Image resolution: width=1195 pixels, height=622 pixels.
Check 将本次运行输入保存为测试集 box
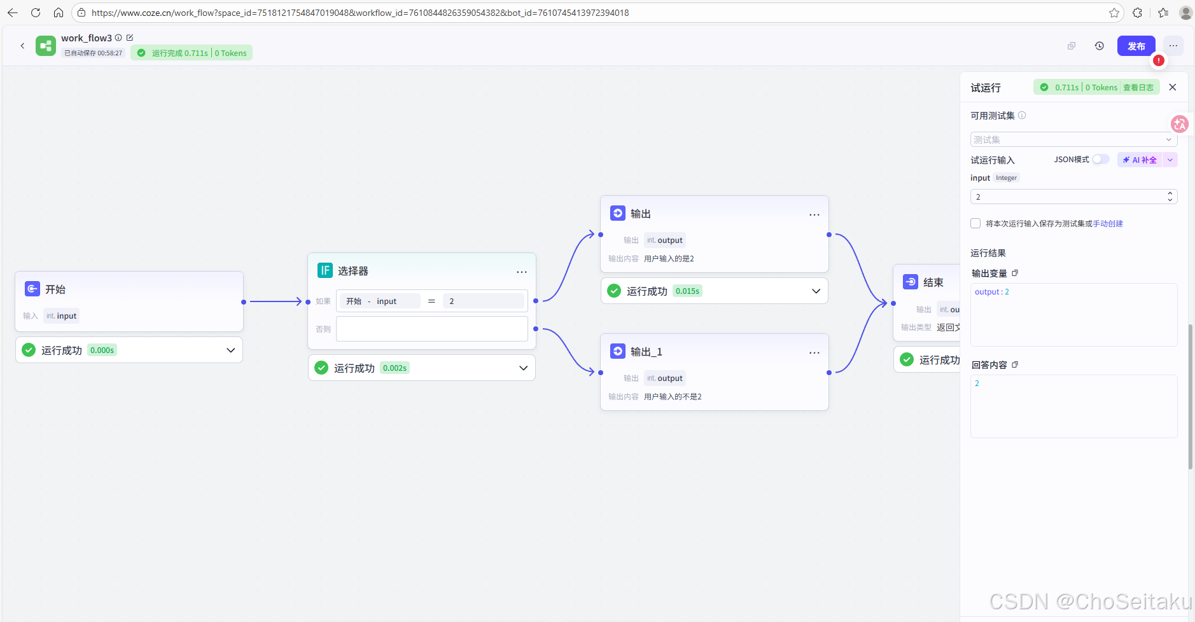pos(975,223)
